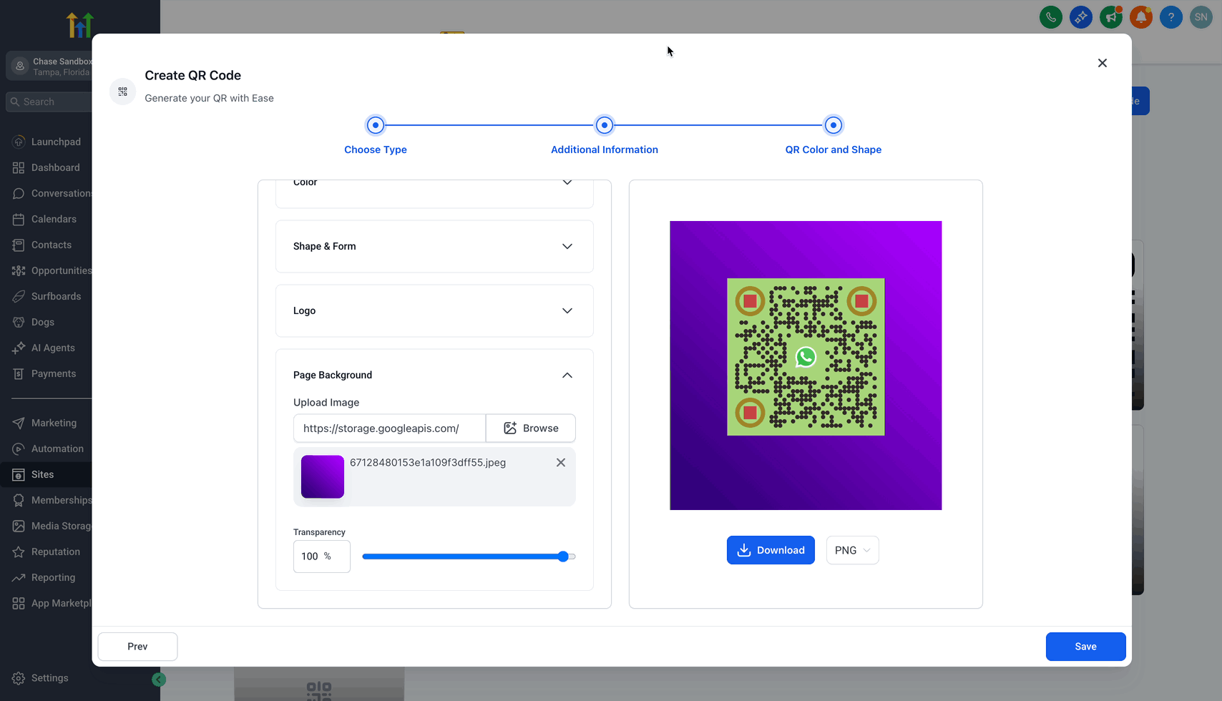This screenshot has height=701, width=1222.
Task: Click the Dashboard sidebar icon
Action: [x=19, y=167]
